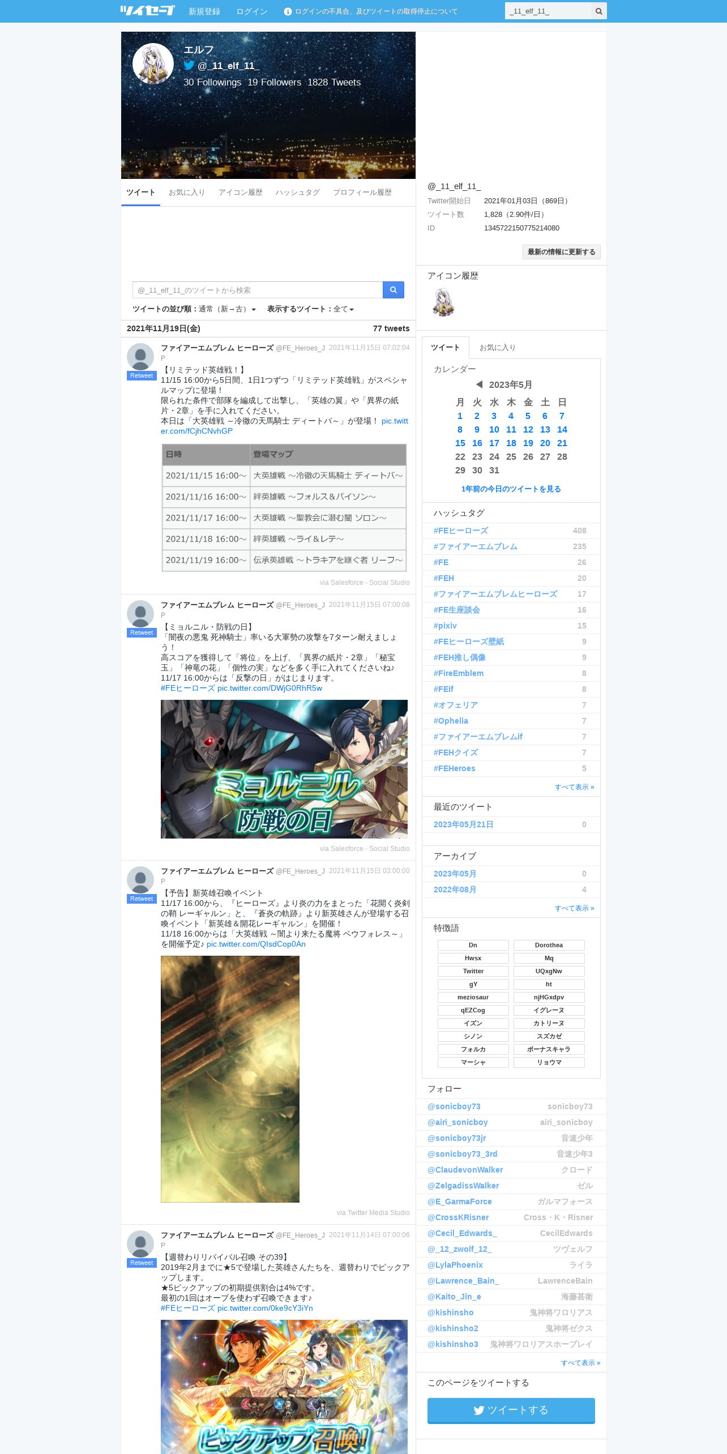Viewport: 727px width, 1454px height.
Task: Select sidebar ツイート calendar tab
Action: [445, 348]
